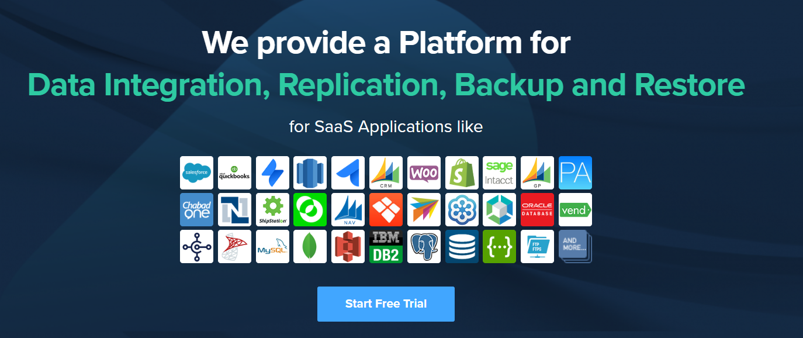Select the QuickBooks integration icon

234,173
